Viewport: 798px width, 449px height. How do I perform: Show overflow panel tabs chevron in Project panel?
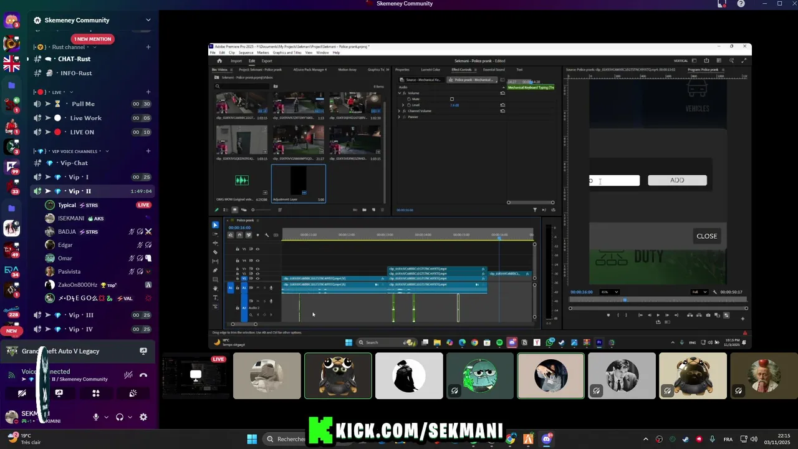(x=387, y=70)
